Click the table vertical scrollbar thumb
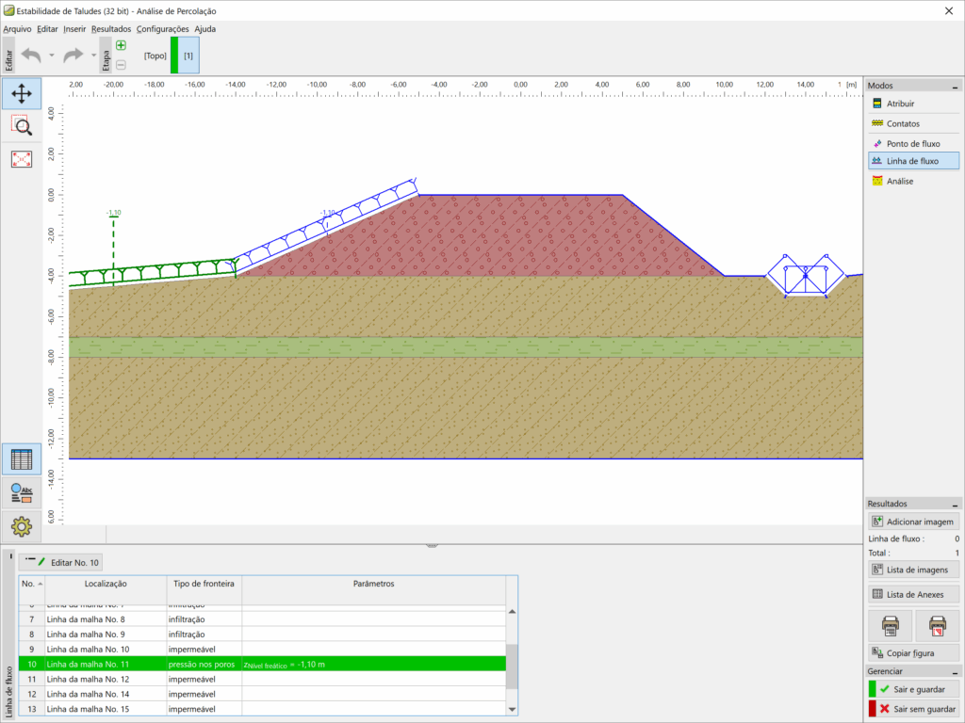 pyautogui.click(x=512, y=667)
